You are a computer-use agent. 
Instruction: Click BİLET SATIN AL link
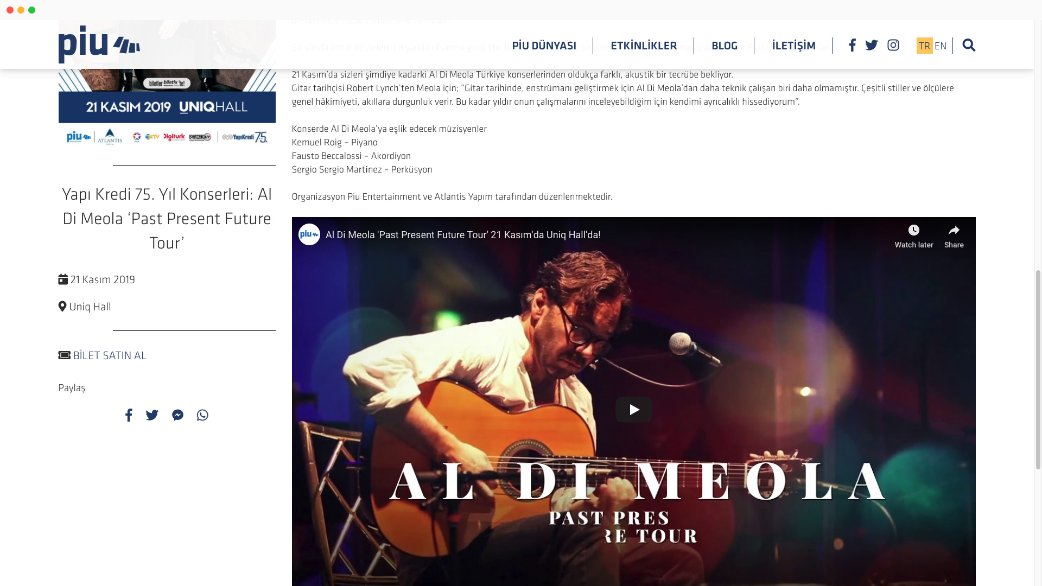click(110, 355)
